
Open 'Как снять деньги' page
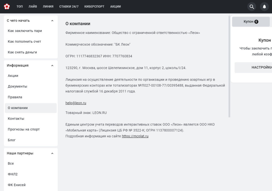(x=31, y=52)
